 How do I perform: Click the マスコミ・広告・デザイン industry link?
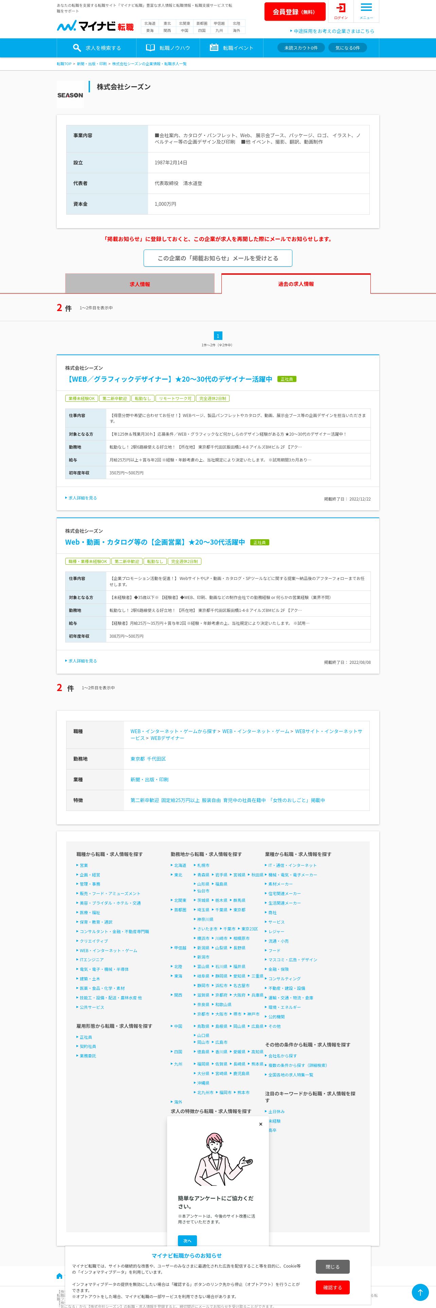point(292,960)
